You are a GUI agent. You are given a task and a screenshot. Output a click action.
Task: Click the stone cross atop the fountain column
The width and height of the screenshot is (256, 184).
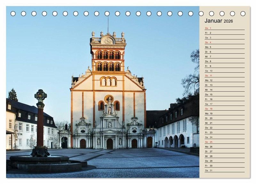[x=41, y=95]
